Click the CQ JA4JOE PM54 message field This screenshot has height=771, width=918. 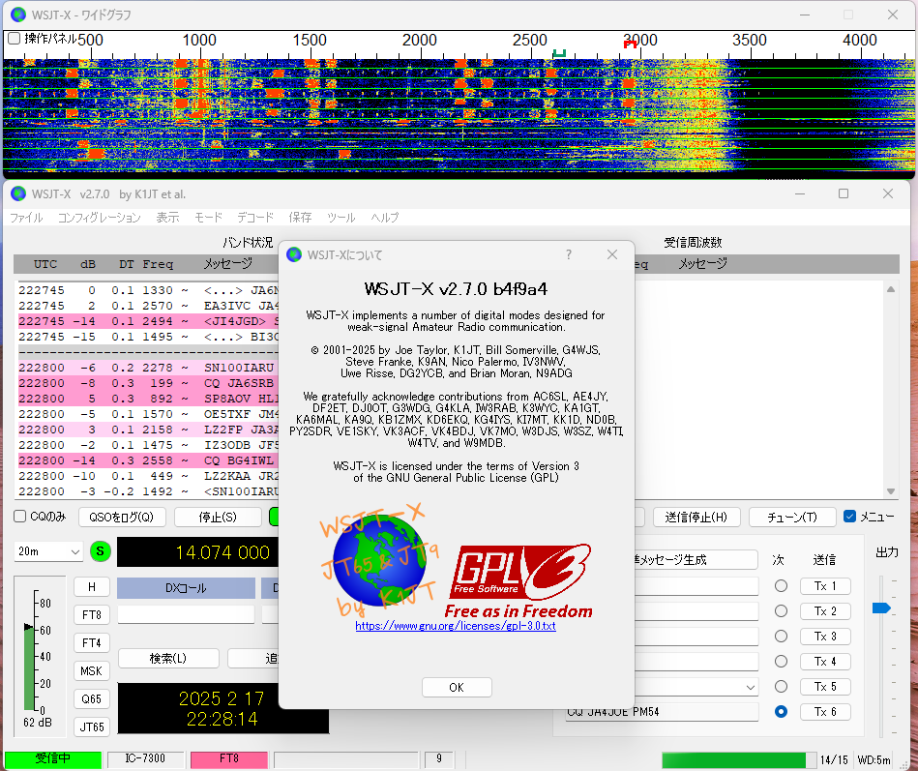tap(662, 712)
